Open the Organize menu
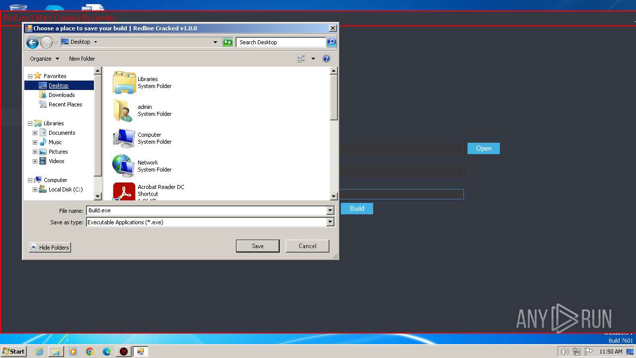This screenshot has width=636, height=358. (44, 59)
